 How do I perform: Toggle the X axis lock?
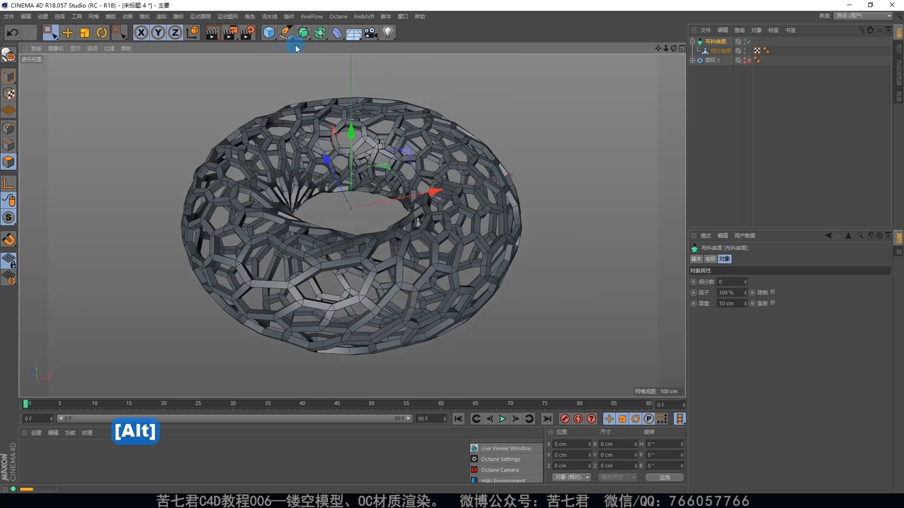coord(141,32)
